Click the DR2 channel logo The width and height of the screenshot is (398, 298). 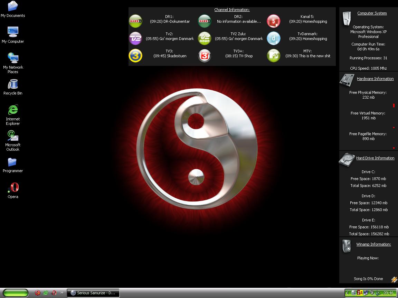click(205, 21)
